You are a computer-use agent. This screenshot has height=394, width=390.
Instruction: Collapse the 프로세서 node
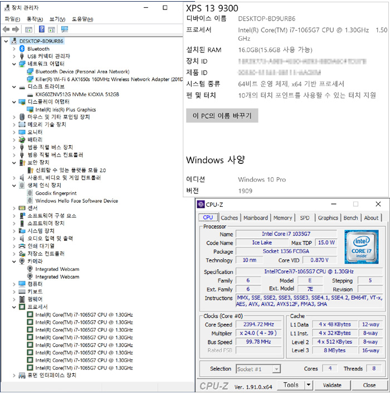[14, 307]
